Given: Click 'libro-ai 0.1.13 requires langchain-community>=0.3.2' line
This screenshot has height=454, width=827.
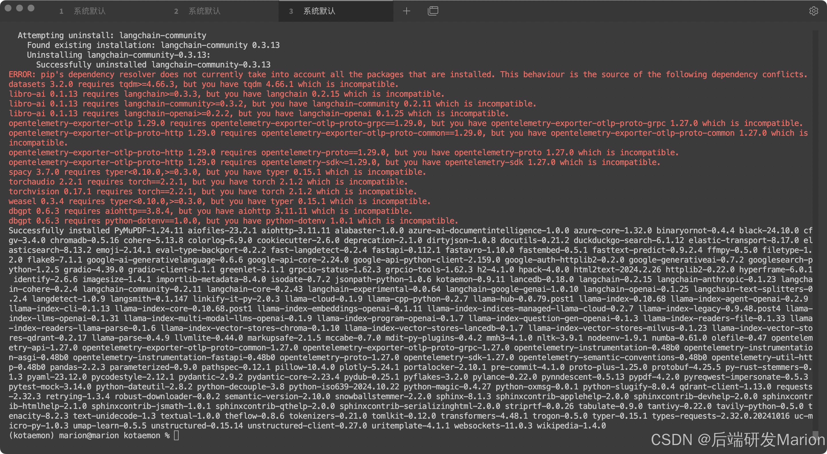Looking at the screenshot, I should coord(272,104).
